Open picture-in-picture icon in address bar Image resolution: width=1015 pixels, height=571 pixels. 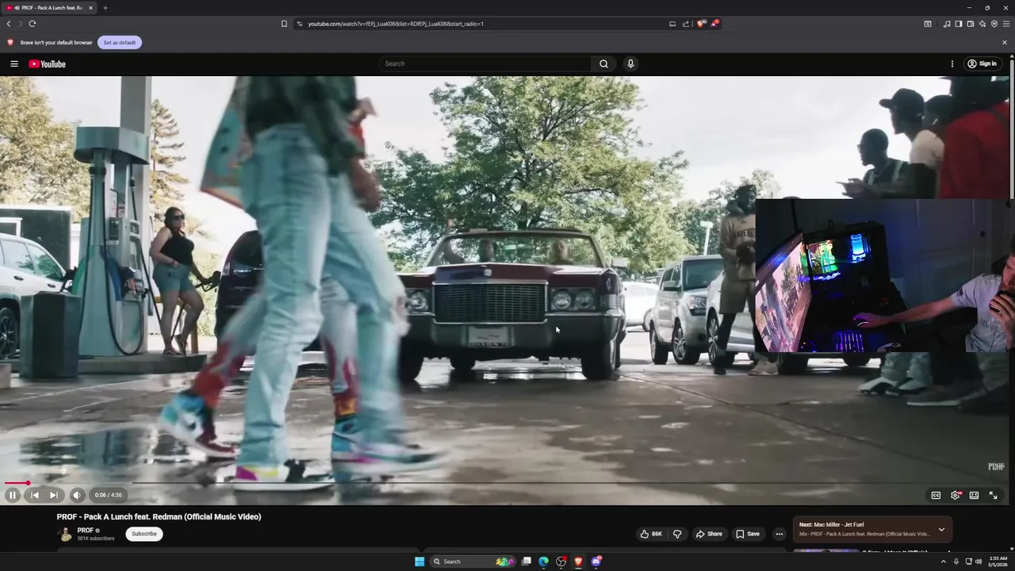point(672,24)
